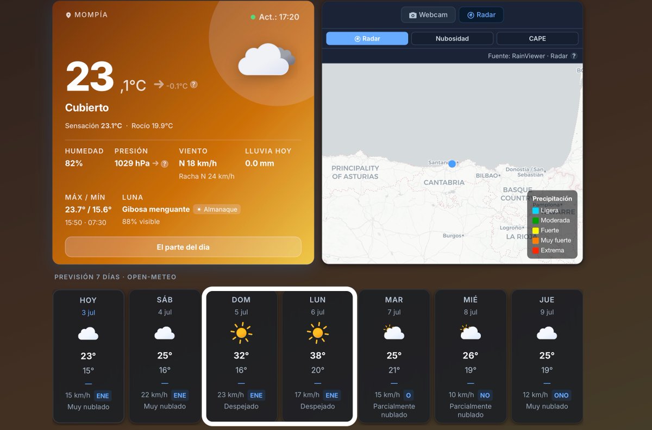This screenshot has height=430, width=652.
Task: Open the Almanaque moon link
Action: tap(217, 209)
